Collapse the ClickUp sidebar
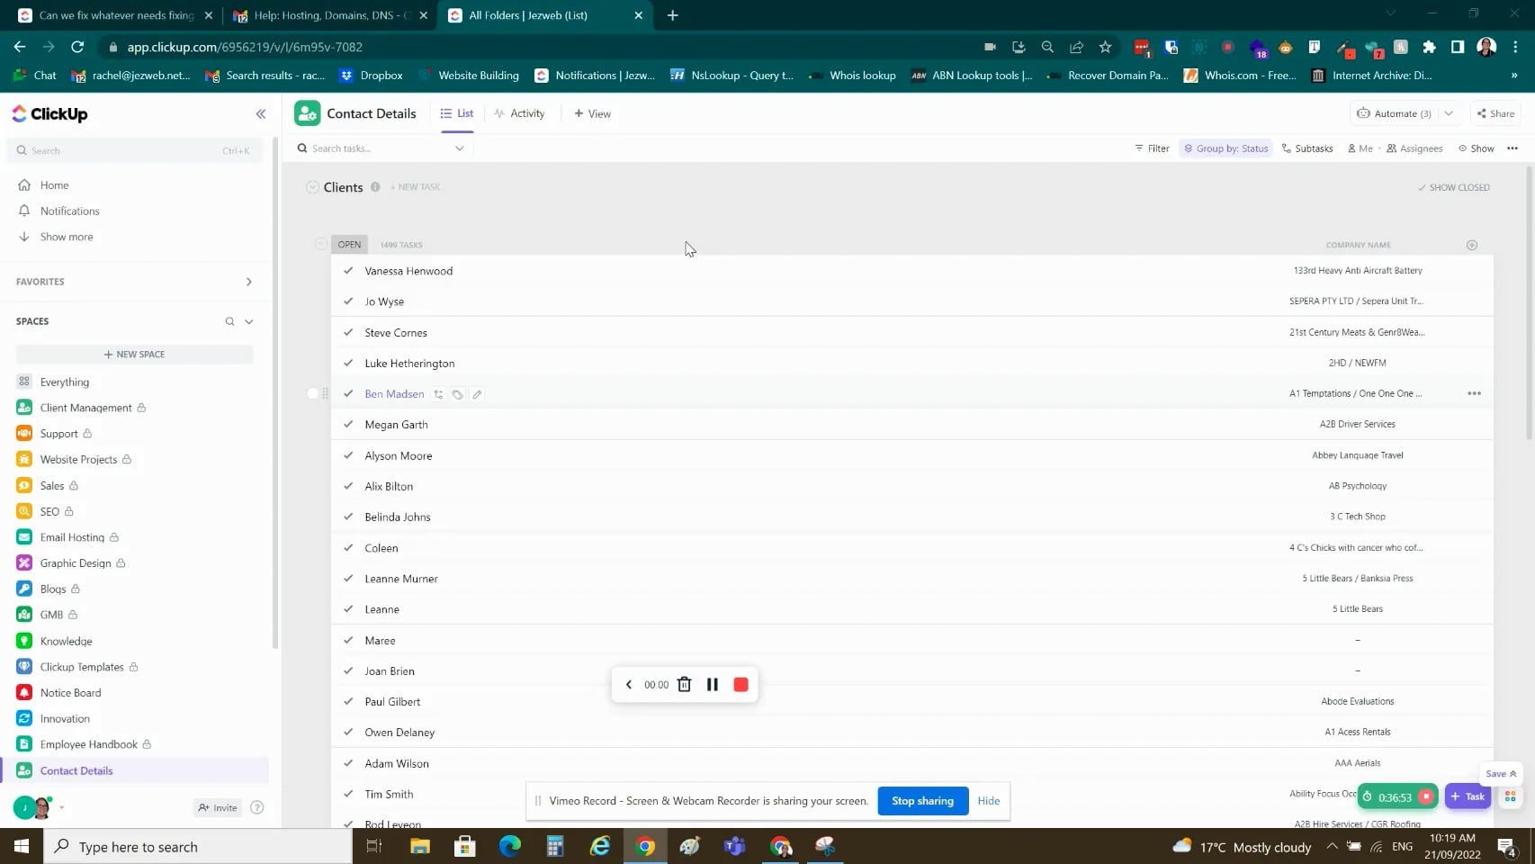Image resolution: width=1535 pixels, height=864 pixels. coord(261,114)
